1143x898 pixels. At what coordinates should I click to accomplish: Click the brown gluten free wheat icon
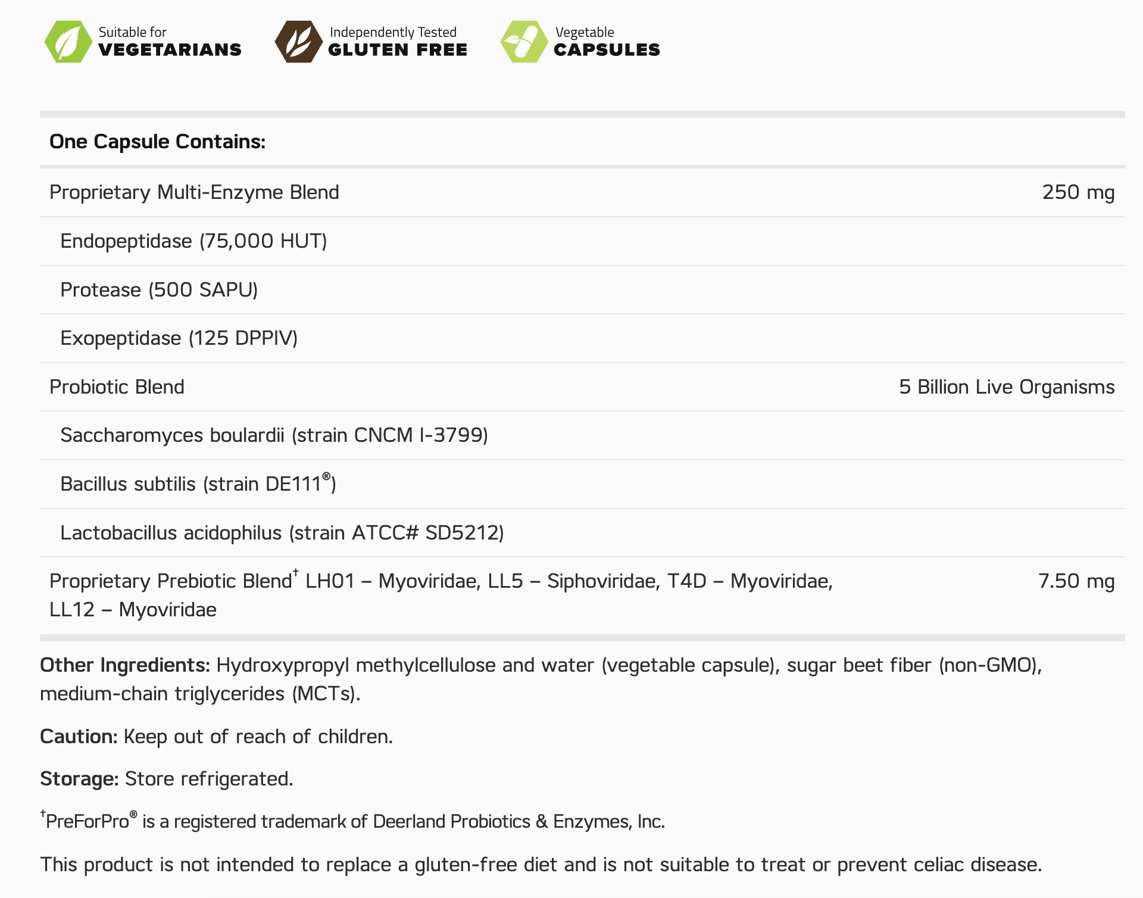(x=298, y=42)
